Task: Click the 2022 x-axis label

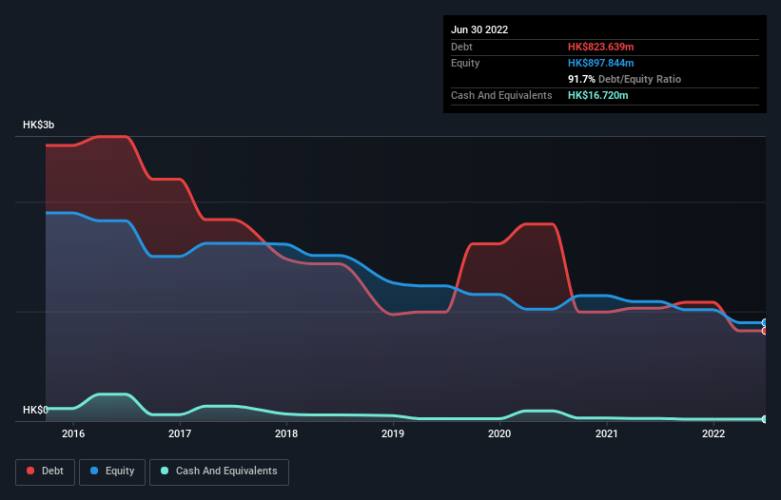Action: [x=713, y=433]
